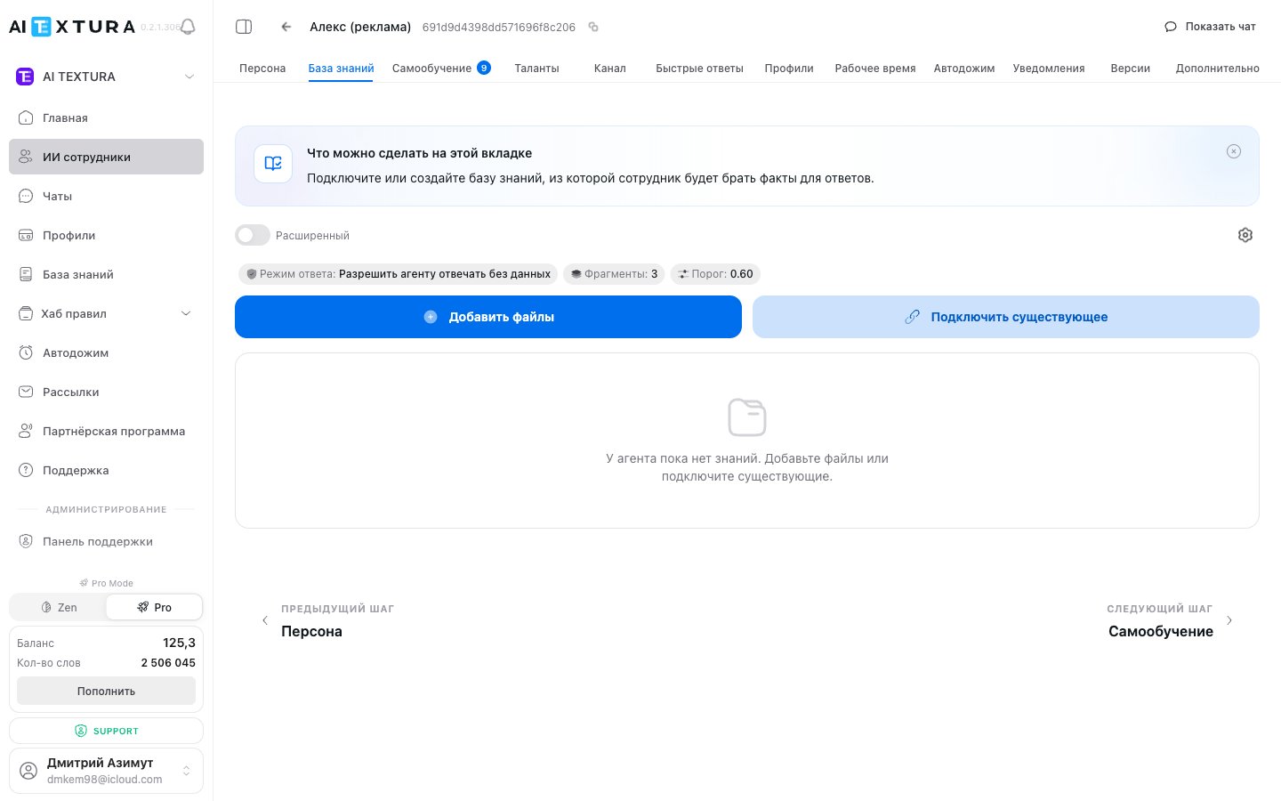Screen dimensions: 1281x801
Task: Click the Рассылки envelope icon in sidebar
Action: tap(26, 392)
